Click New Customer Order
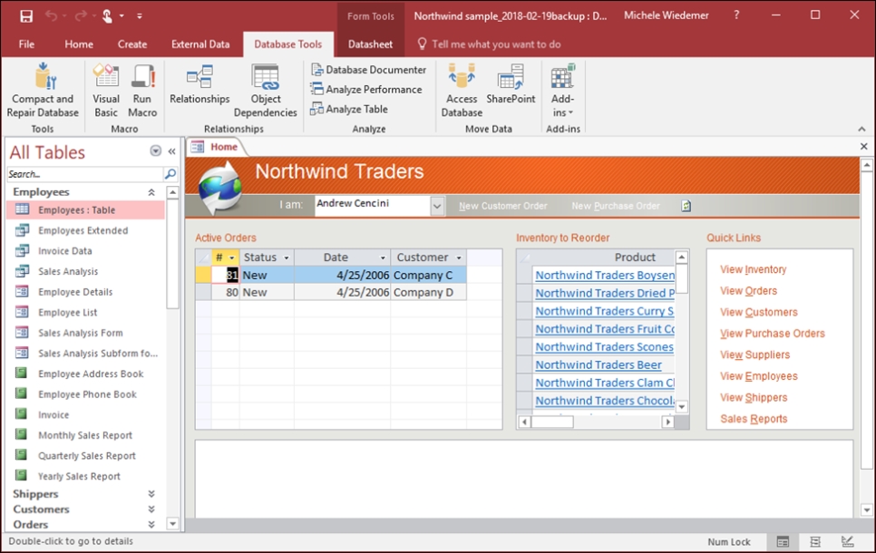 [x=502, y=206]
